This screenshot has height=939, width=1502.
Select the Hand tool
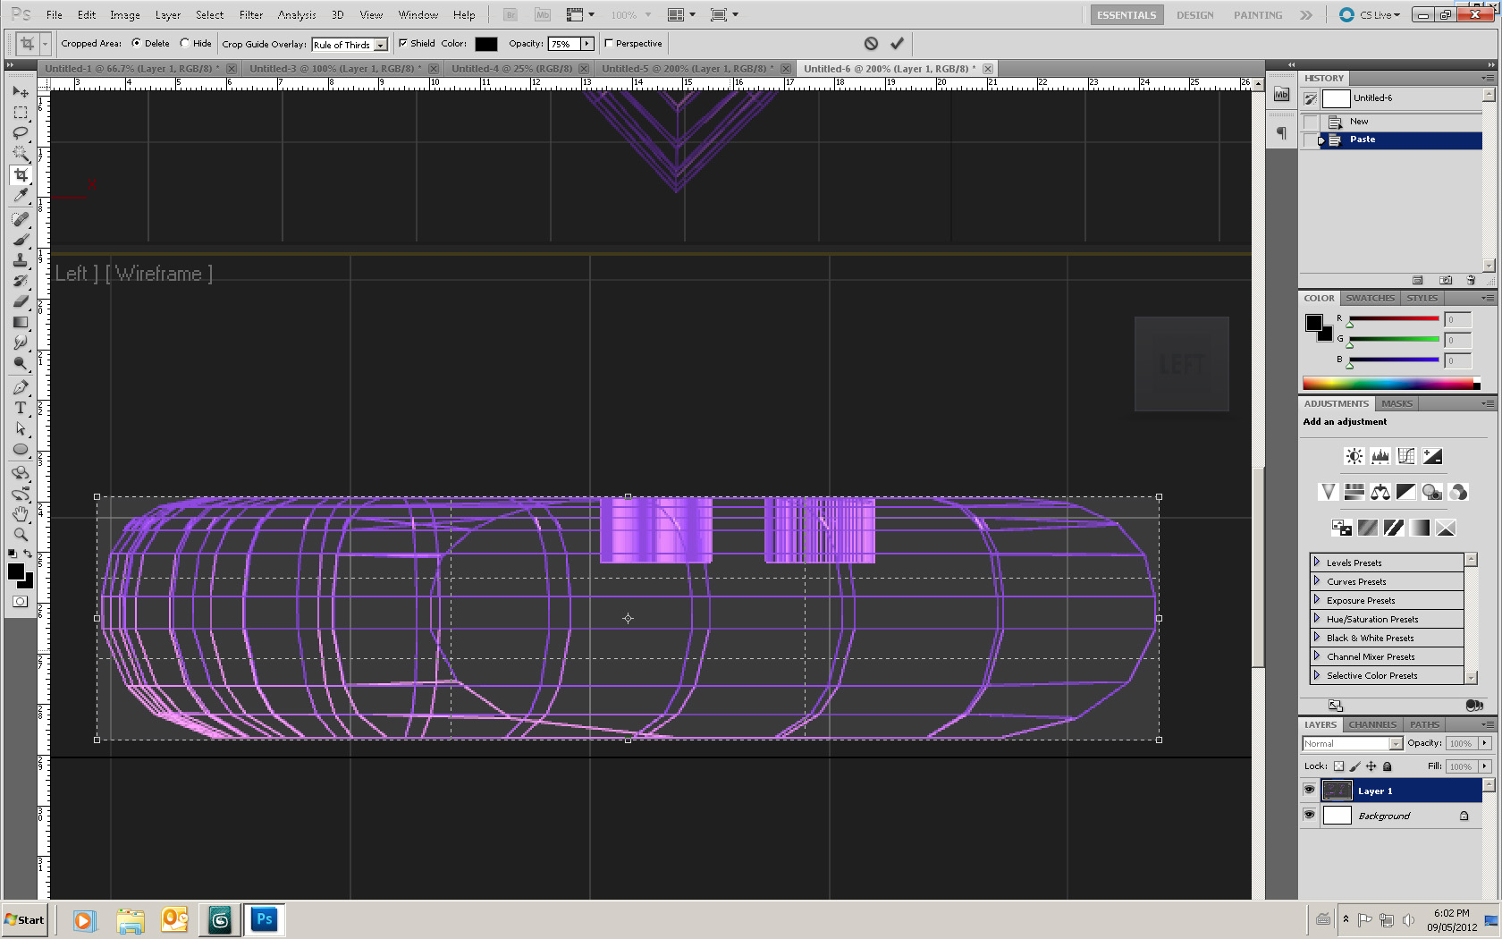click(21, 514)
